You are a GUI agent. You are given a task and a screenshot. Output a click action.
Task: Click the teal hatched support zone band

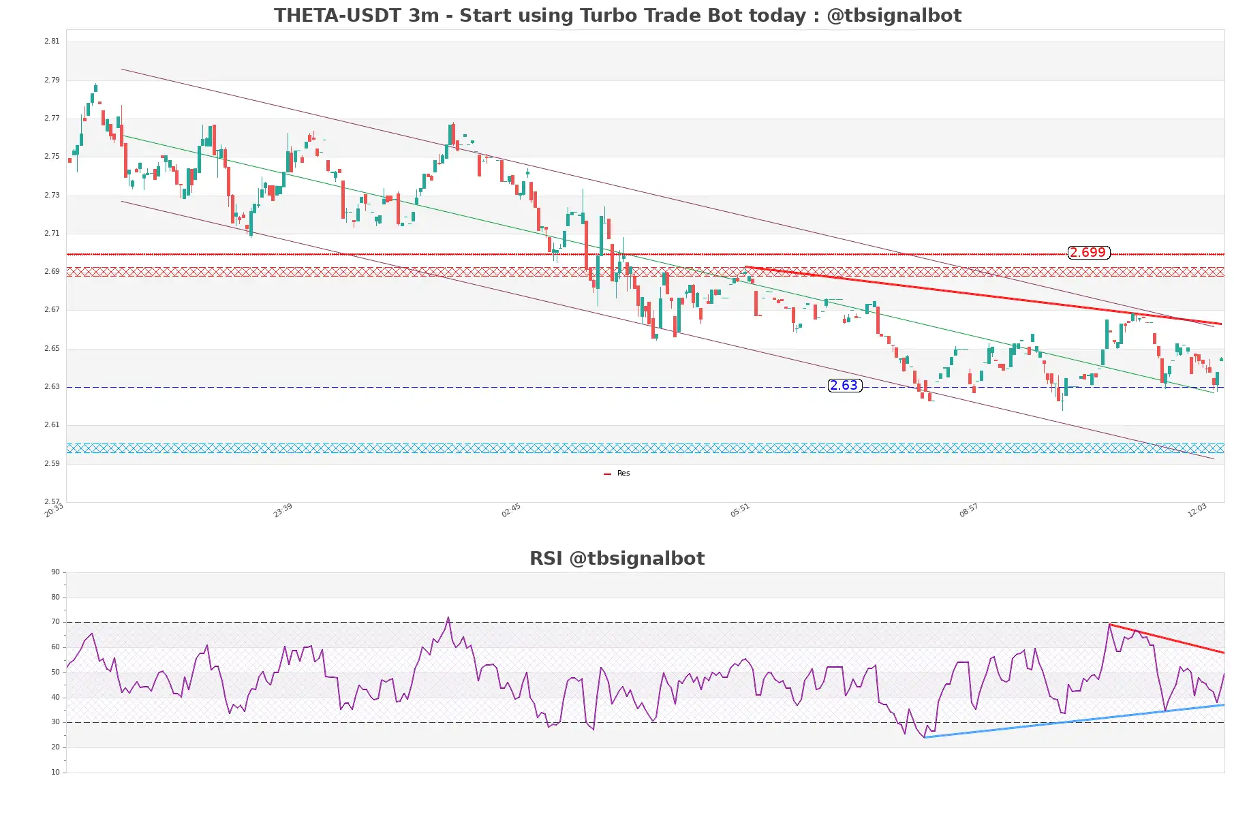point(645,448)
